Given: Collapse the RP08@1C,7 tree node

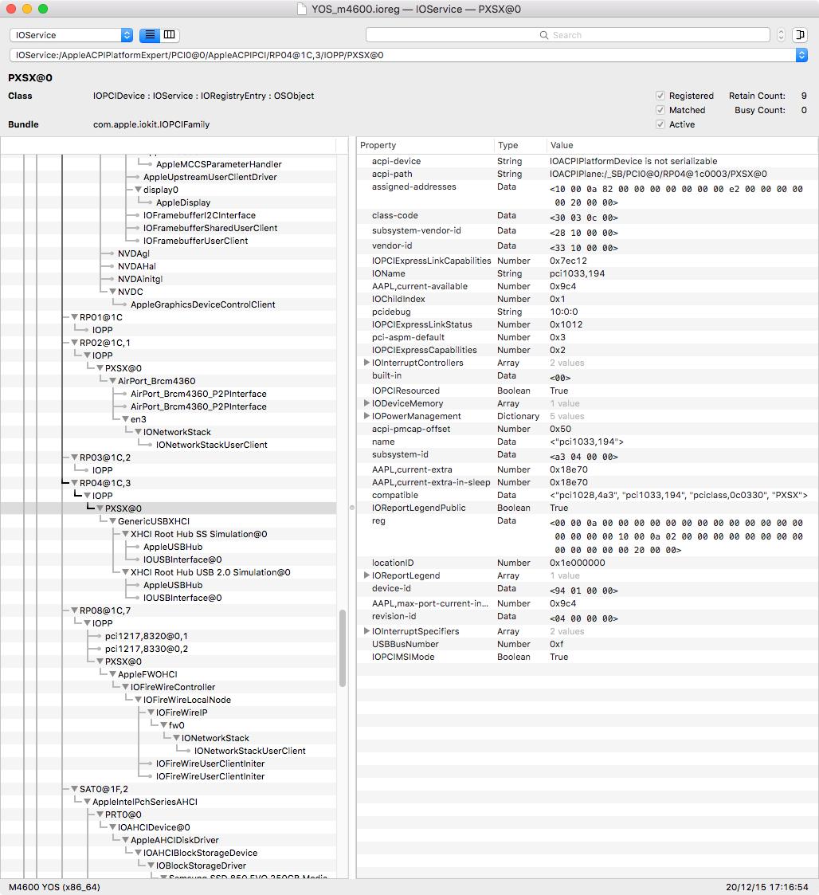Looking at the screenshot, I should [x=74, y=610].
